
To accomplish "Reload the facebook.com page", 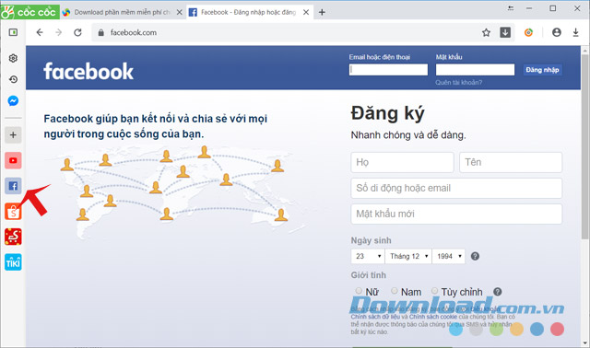I will pyautogui.click(x=77, y=33).
